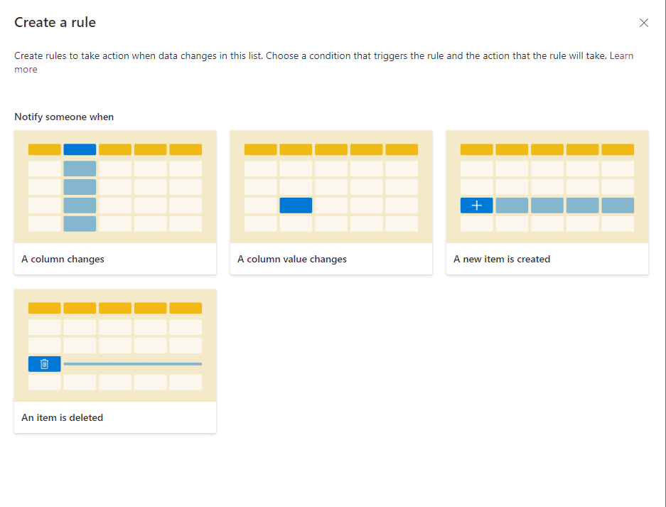Click the blue header cell in column changes illustration
This screenshot has width=666, height=507.
80,149
